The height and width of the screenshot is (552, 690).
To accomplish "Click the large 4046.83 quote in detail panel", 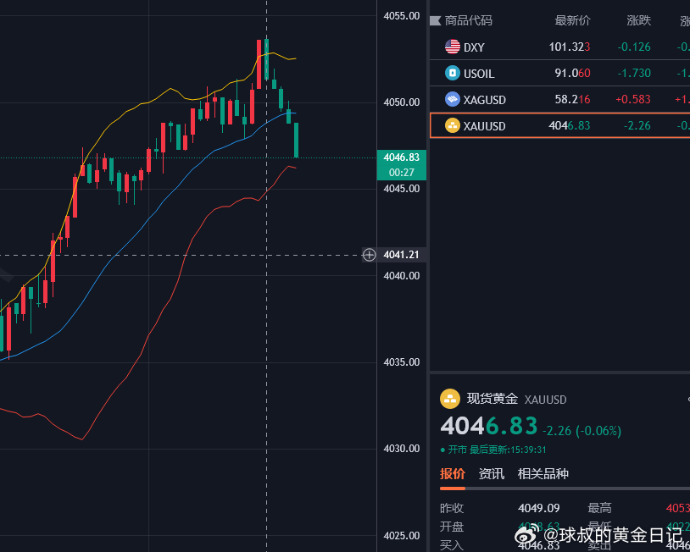I will [x=489, y=426].
